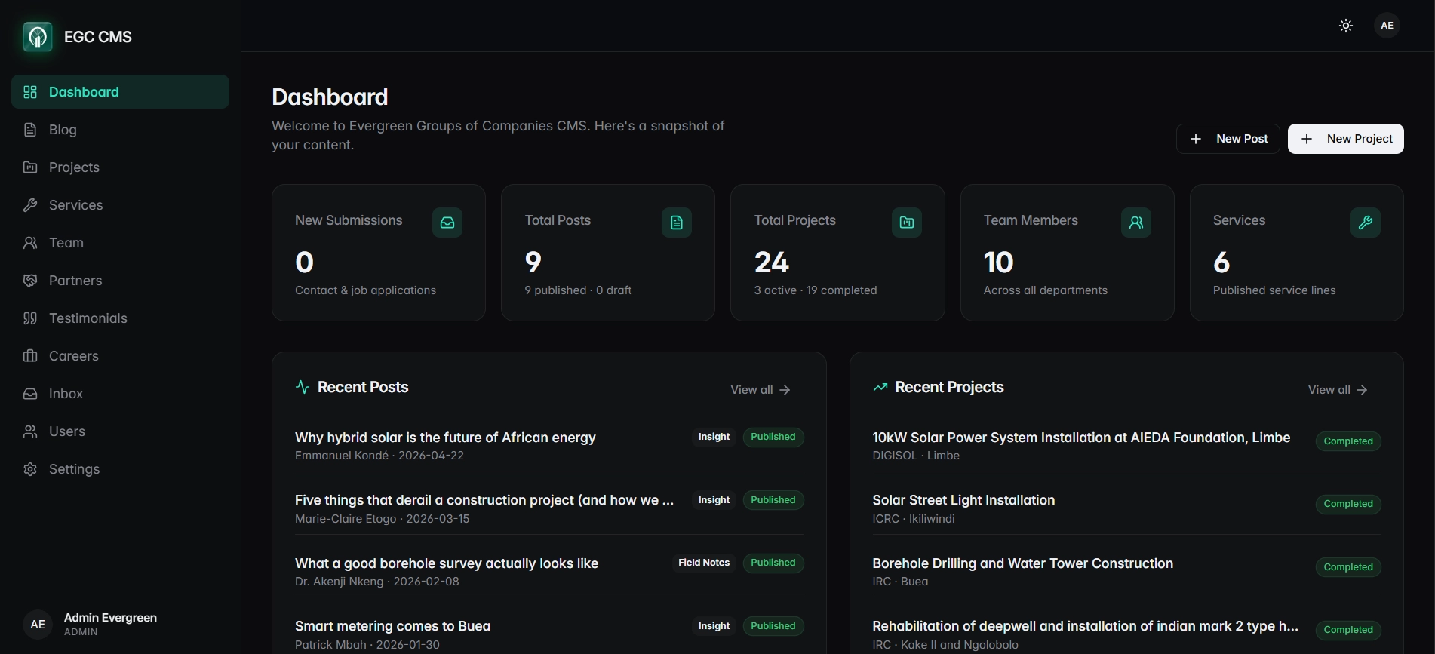Click Completed badge on 10kW Solar project
The image size is (1435, 654).
click(x=1348, y=441)
